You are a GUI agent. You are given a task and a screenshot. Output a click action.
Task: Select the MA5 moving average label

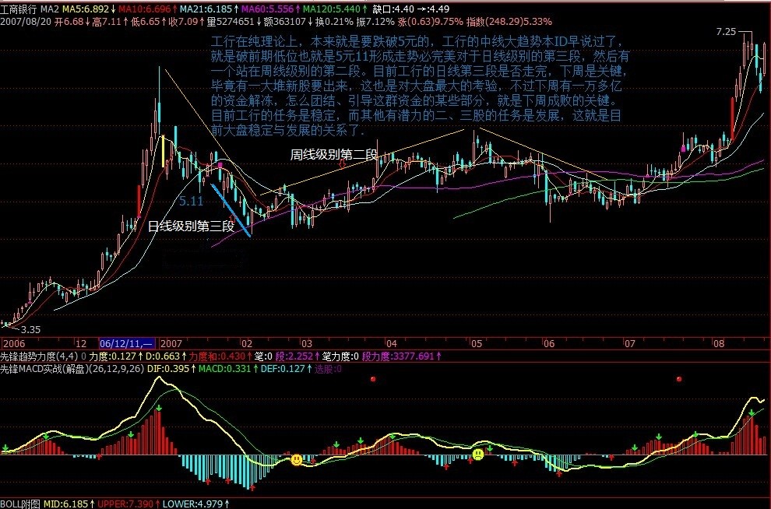point(86,8)
